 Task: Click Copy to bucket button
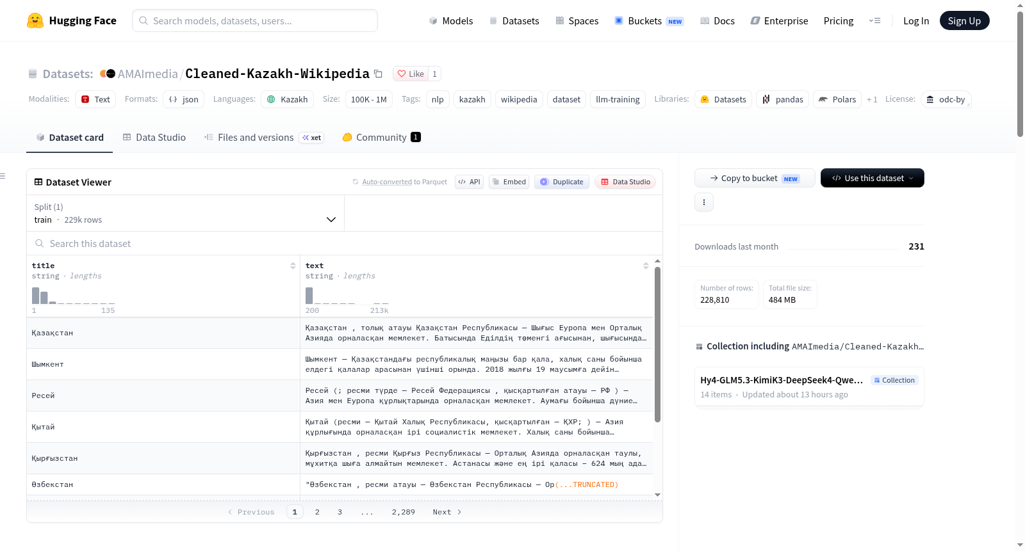(755, 178)
